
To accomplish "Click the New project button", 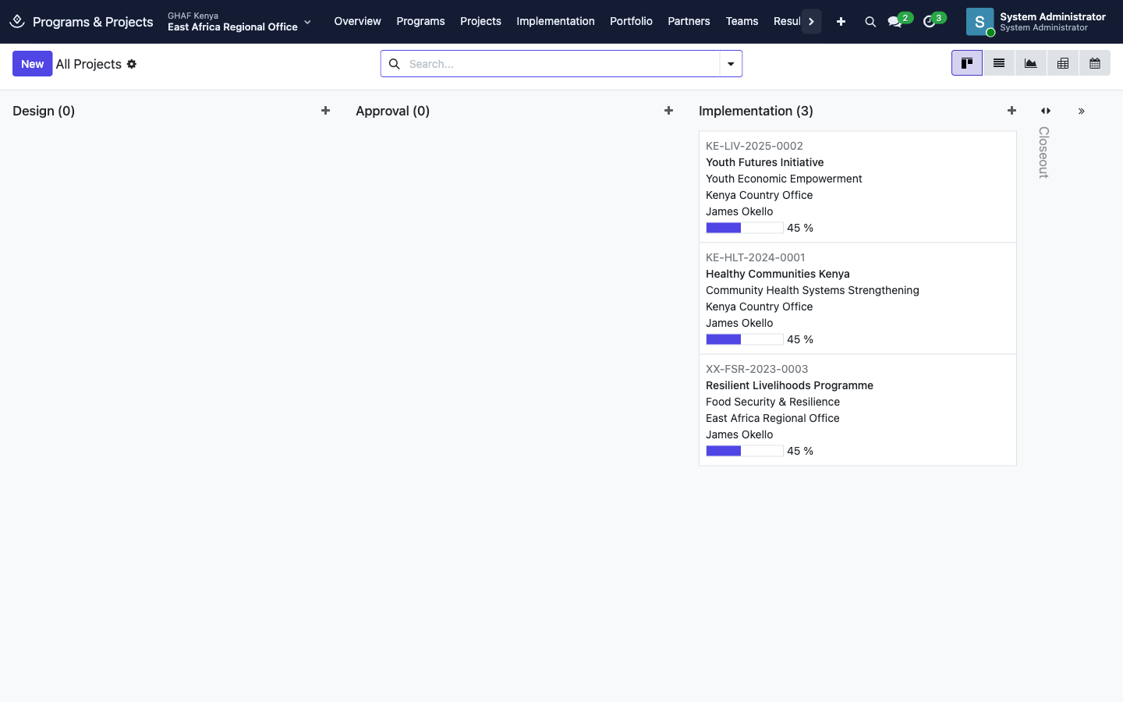I will [x=33, y=64].
